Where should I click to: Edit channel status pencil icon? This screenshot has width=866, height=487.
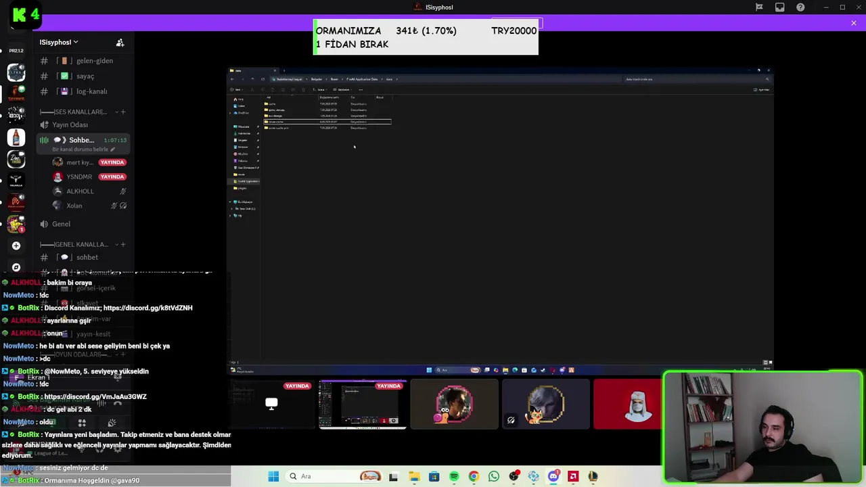coord(112,149)
